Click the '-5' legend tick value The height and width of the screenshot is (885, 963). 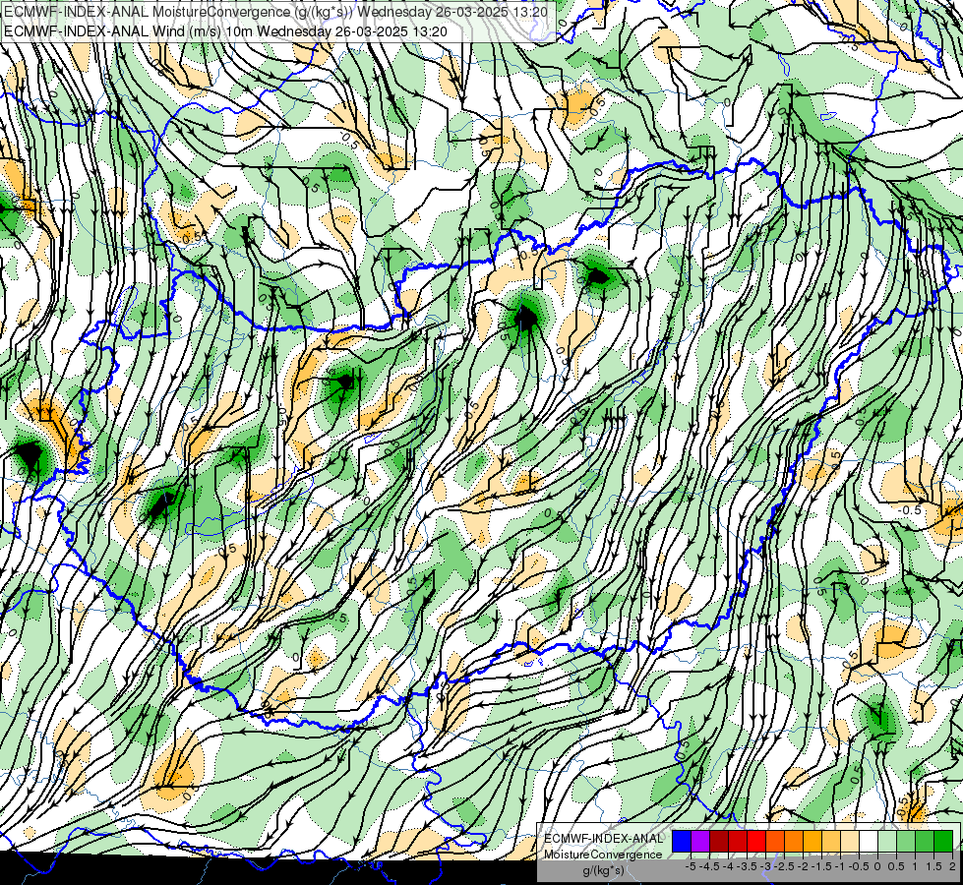pyautogui.click(x=691, y=866)
